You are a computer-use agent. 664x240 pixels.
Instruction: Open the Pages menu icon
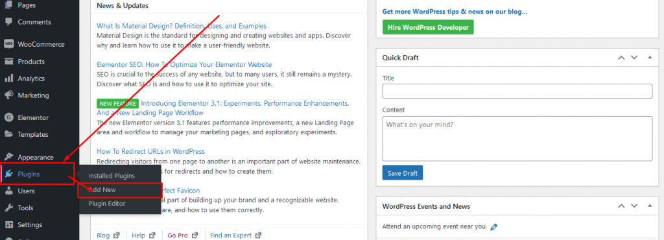tap(8, 5)
